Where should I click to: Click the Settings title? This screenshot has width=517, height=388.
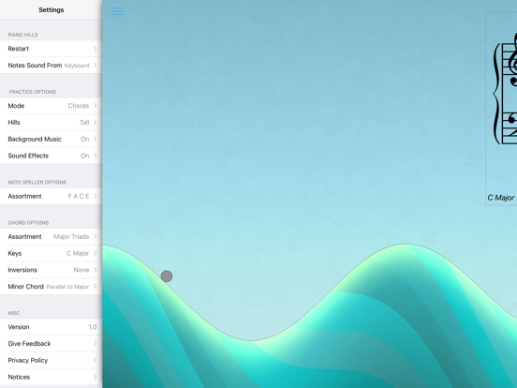[52, 10]
